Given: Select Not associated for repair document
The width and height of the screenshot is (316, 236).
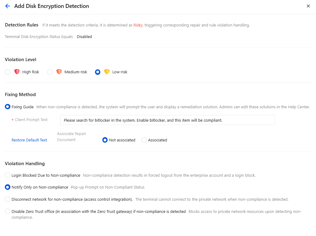Looking at the screenshot, I should [x=105, y=140].
